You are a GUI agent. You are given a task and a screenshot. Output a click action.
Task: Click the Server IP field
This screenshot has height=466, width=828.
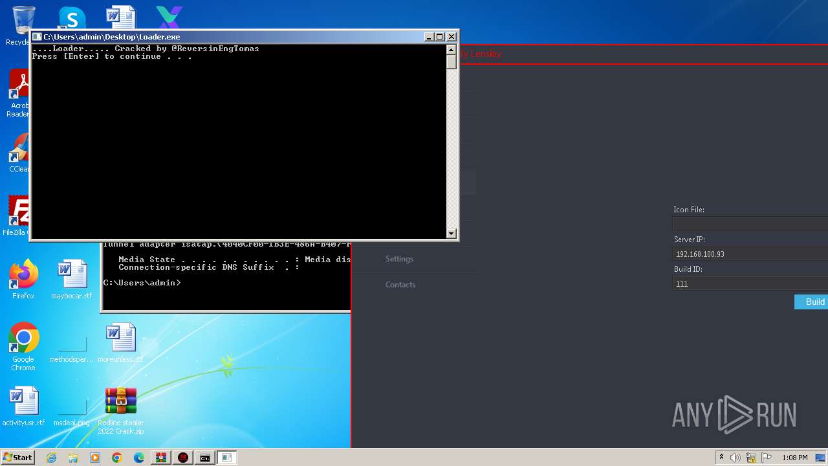[750, 254]
